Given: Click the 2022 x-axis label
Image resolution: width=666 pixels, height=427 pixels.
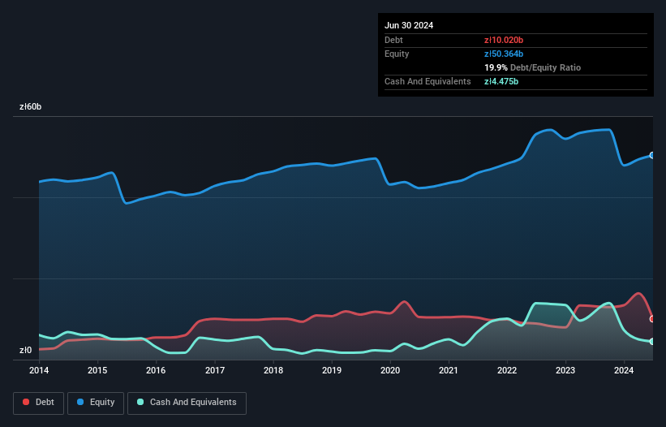Looking at the screenshot, I should pyautogui.click(x=507, y=370).
